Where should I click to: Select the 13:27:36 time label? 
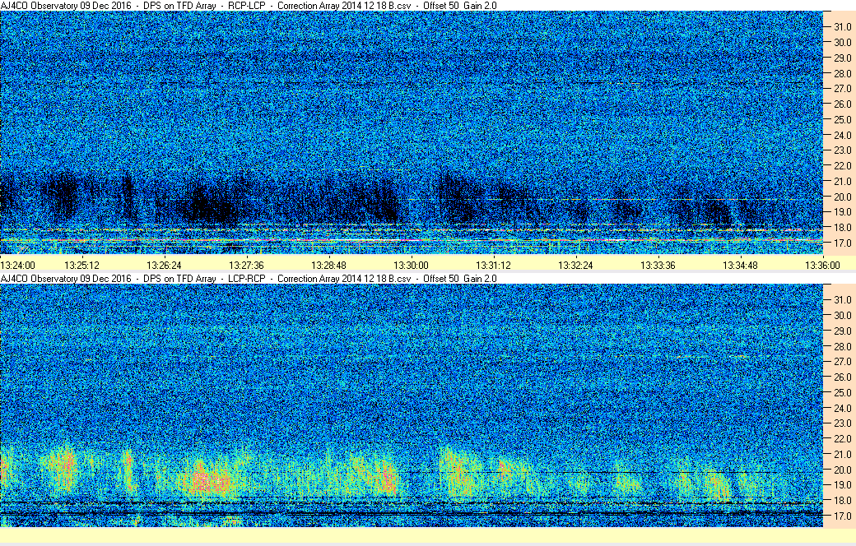pyautogui.click(x=246, y=265)
